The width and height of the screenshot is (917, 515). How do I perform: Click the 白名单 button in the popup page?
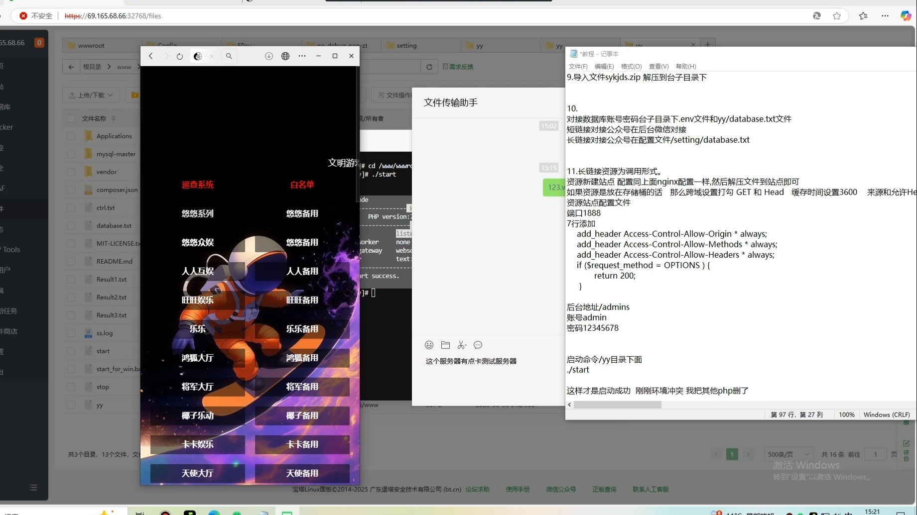click(x=302, y=185)
